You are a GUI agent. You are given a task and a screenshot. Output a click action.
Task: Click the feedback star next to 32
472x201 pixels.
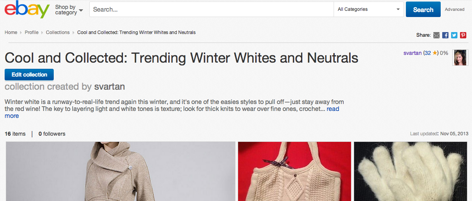click(435, 53)
